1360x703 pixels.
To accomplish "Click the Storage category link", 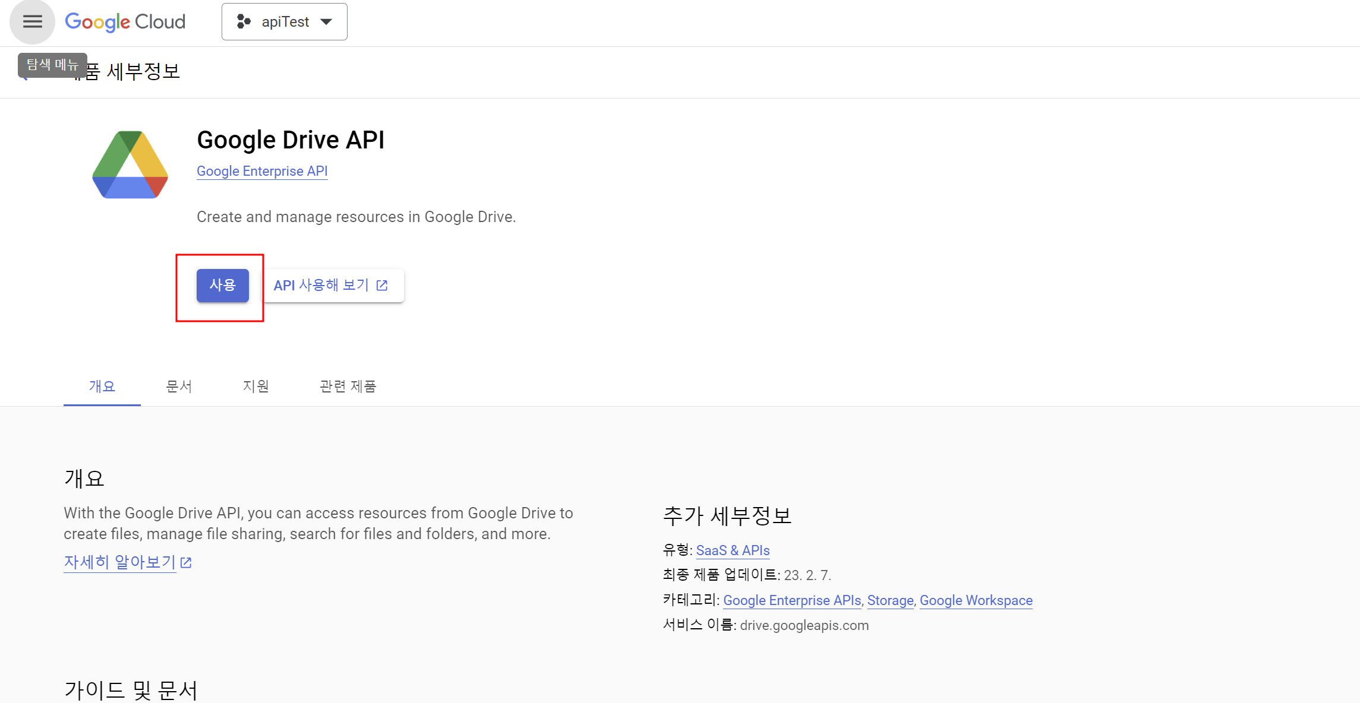I will pos(890,600).
